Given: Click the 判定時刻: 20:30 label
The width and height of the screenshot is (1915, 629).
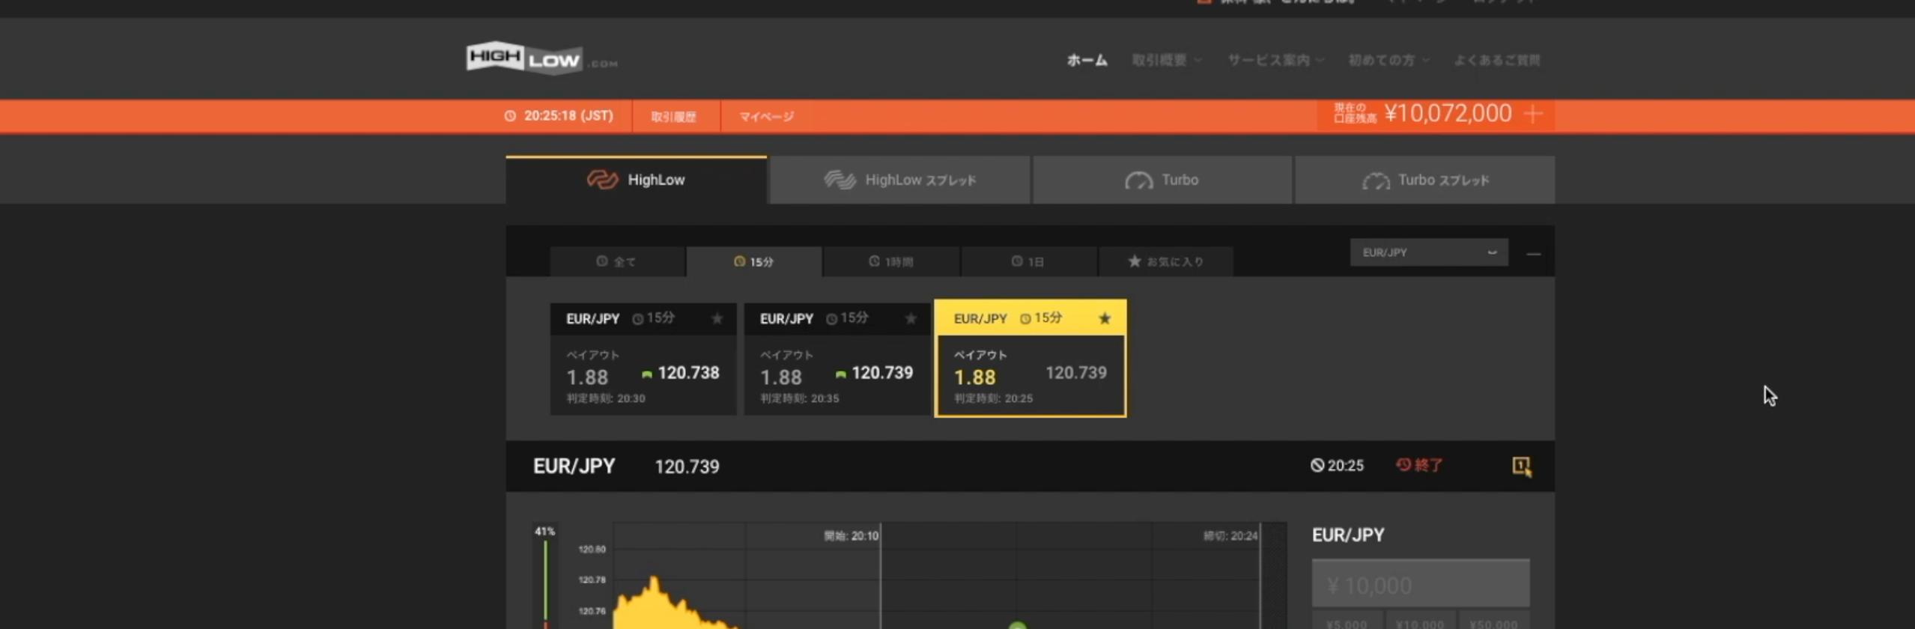Looking at the screenshot, I should (606, 398).
